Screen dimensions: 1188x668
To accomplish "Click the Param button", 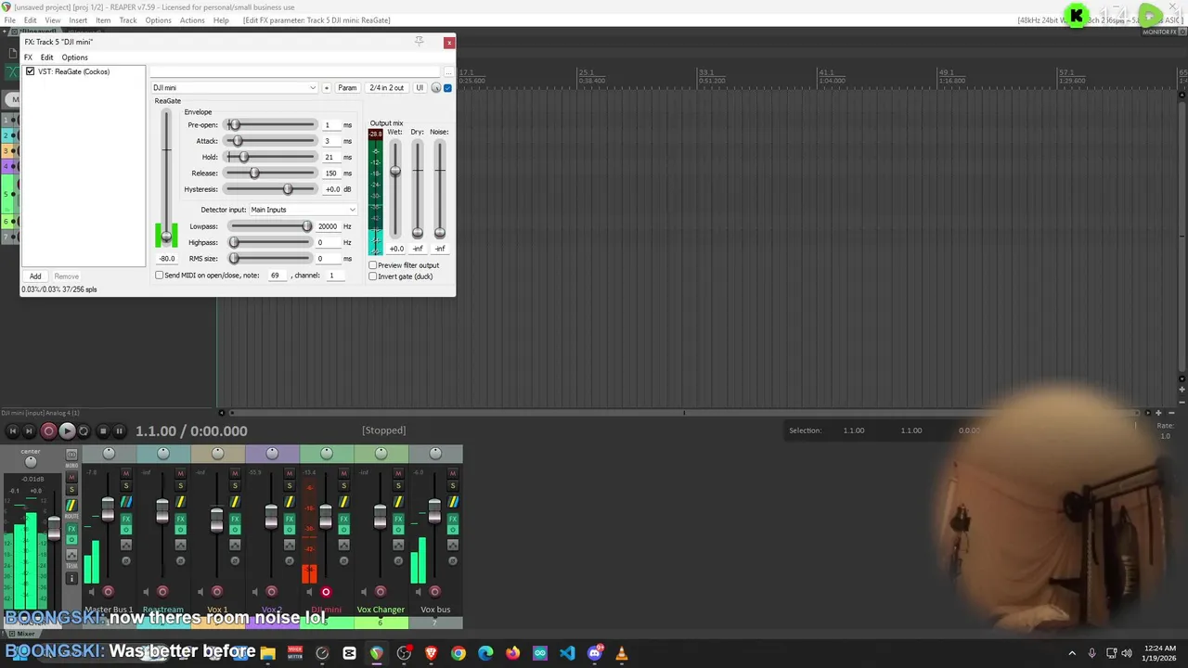I will [x=347, y=88].
